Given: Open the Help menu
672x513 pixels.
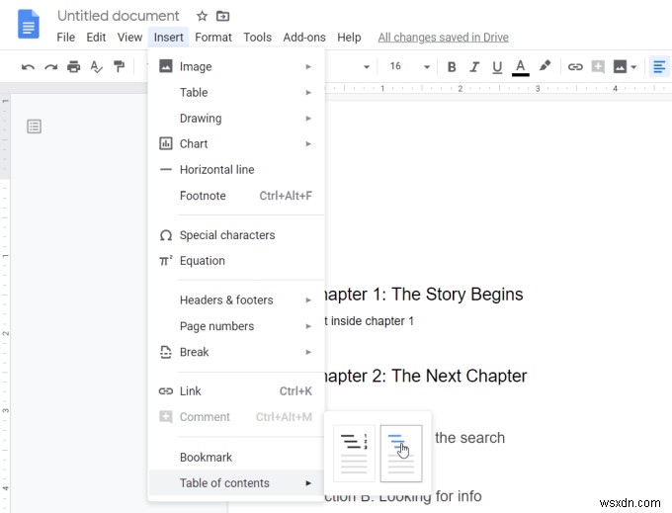Looking at the screenshot, I should 349,38.
